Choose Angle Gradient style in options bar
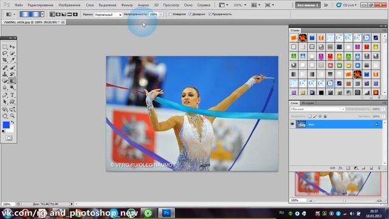Viewport: 389px width, 219px height. click(64, 15)
